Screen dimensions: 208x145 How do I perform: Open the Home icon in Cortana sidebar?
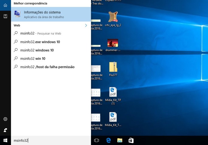[5, 5]
